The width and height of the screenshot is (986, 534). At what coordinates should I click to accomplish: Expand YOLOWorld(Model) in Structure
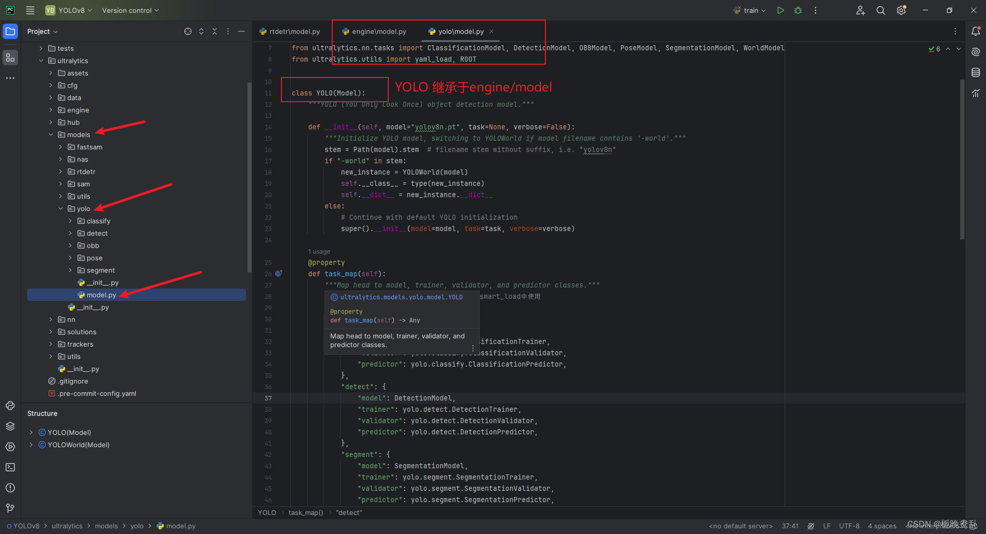click(31, 445)
